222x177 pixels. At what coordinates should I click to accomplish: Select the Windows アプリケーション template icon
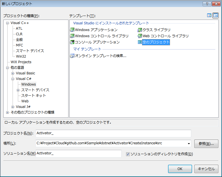point(72,30)
